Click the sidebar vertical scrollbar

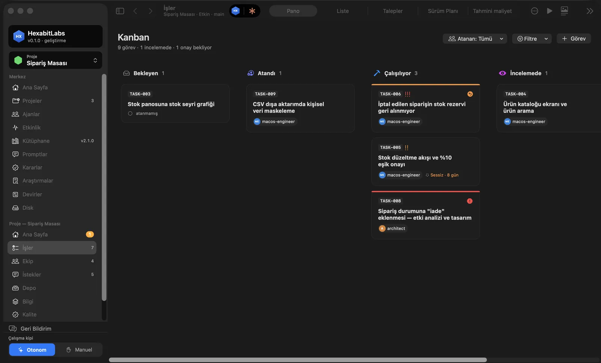pyautogui.click(x=104, y=187)
